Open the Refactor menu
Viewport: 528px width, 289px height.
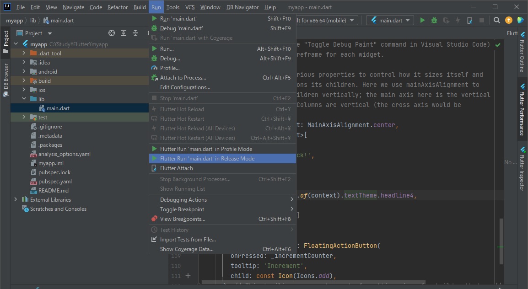(118, 7)
